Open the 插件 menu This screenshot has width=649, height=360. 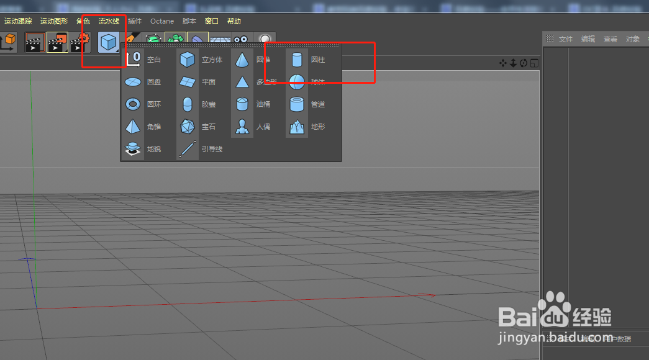[x=135, y=21]
